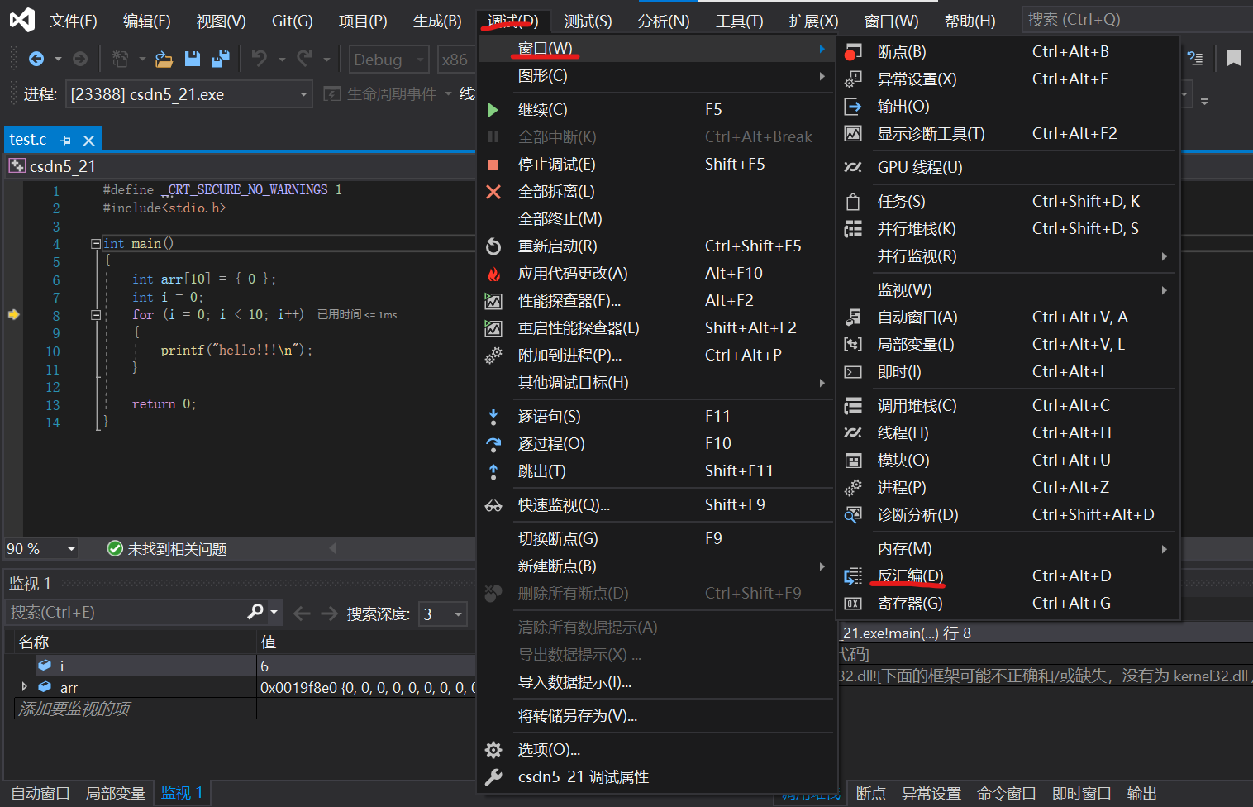The image size is (1253, 807).
Task: Click the Step Out (跳出) arrow icon
Action: (493, 471)
